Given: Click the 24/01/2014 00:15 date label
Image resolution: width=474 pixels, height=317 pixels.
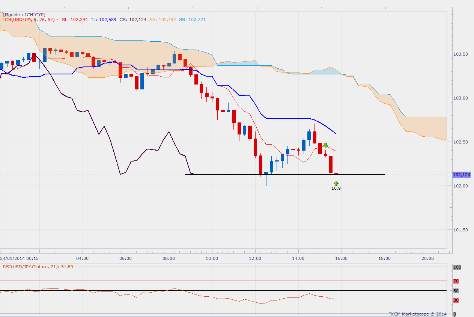Looking at the screenshot, I should pos(20,258).
